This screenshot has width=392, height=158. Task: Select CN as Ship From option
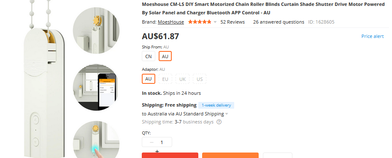(x=149, y=56)
